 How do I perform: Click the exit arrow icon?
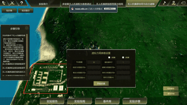(183, 3)
